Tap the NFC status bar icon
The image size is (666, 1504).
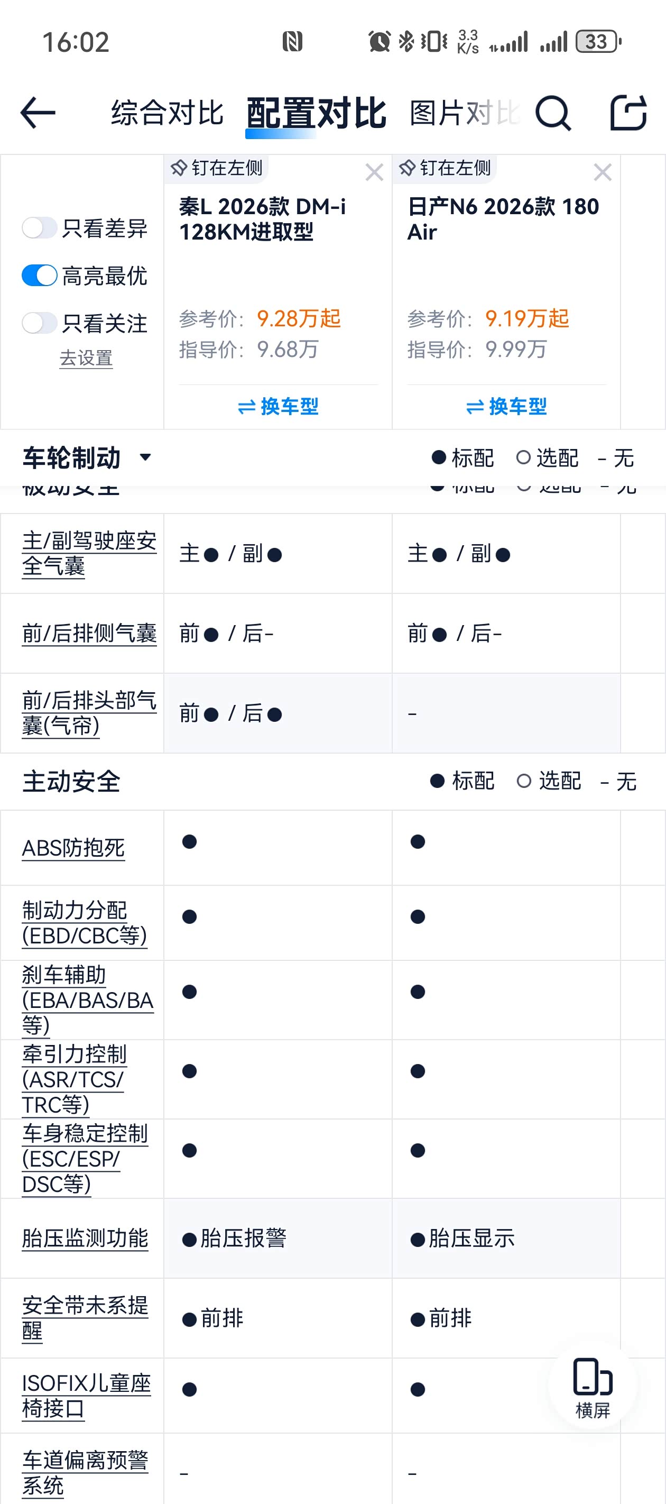292,41
